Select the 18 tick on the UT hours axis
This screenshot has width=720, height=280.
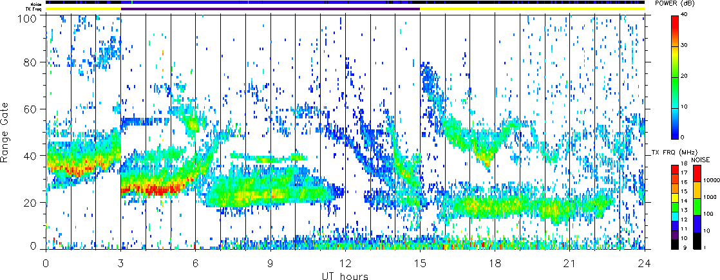coord(495,263)
